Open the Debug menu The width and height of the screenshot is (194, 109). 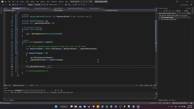[x=33, y=2]
